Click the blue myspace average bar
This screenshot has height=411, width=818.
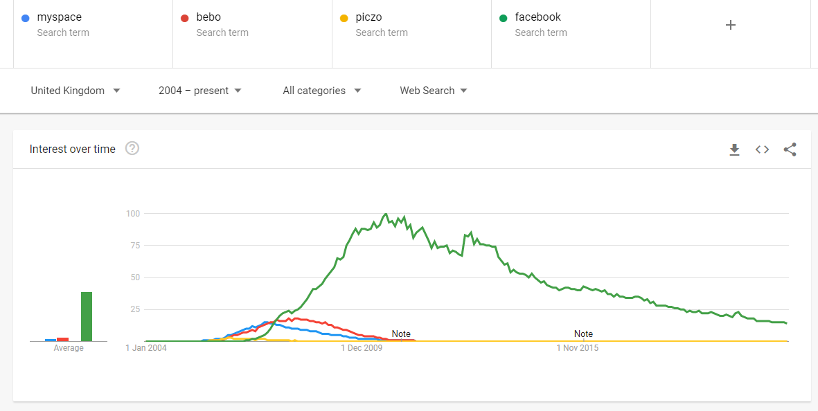pyautogui.click(x=51, y=340)
